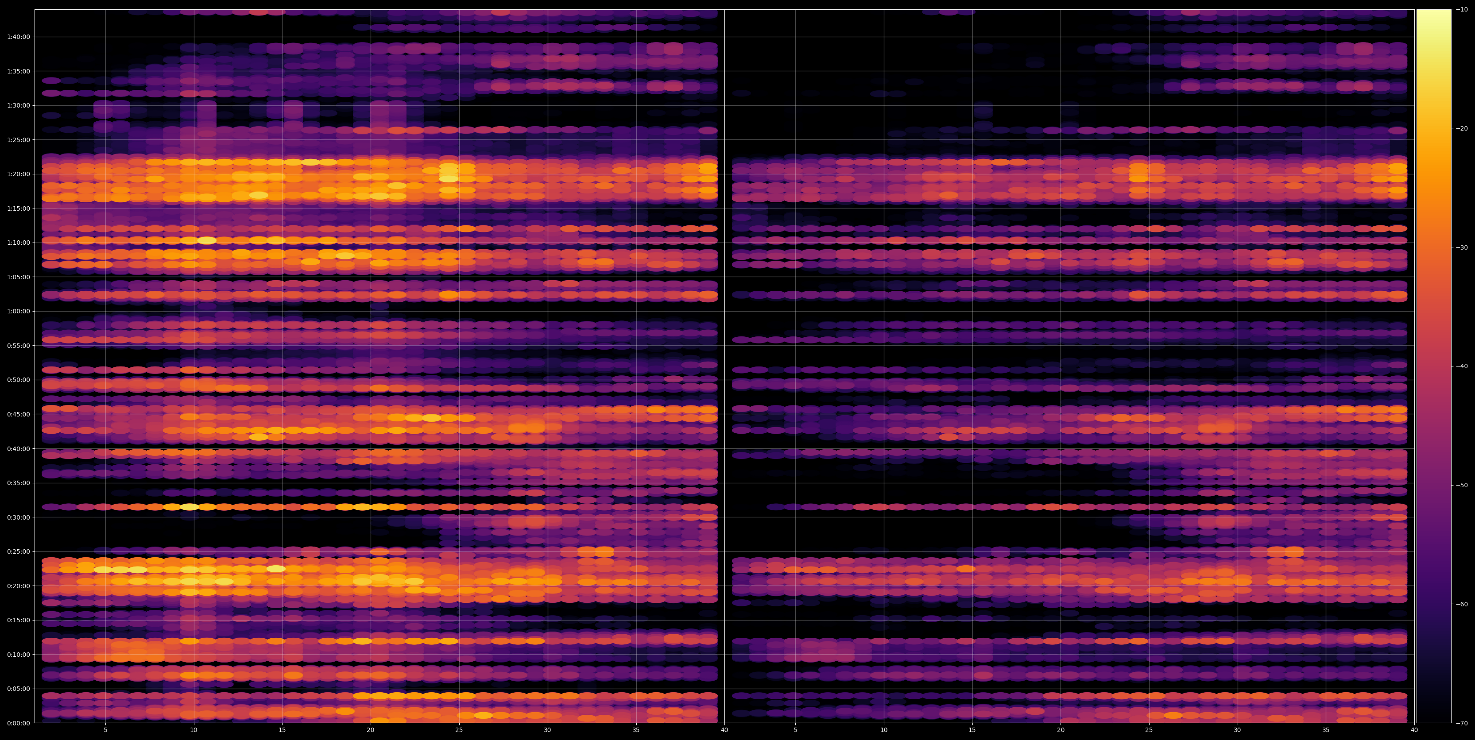
Task: Click the inferno colorbar scale strip
Action: 1434,366
